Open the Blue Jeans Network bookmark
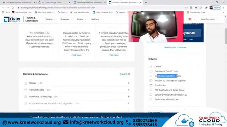The width and height of the screenshot is (227, 127). click(45, 12)
